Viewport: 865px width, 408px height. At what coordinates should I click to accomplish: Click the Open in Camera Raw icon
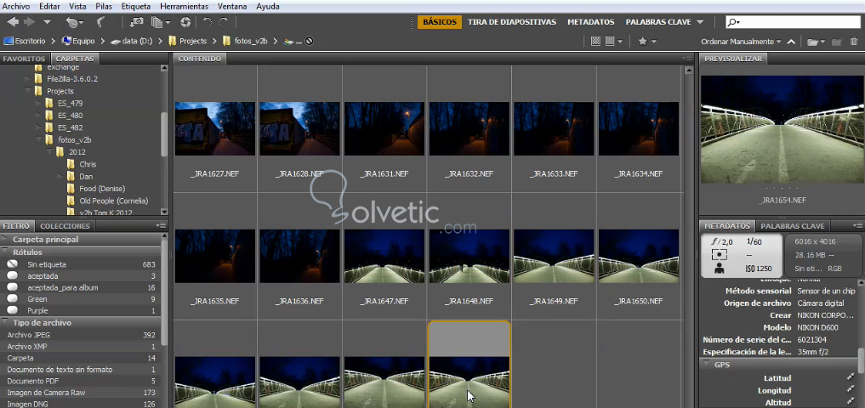point(186,22)
